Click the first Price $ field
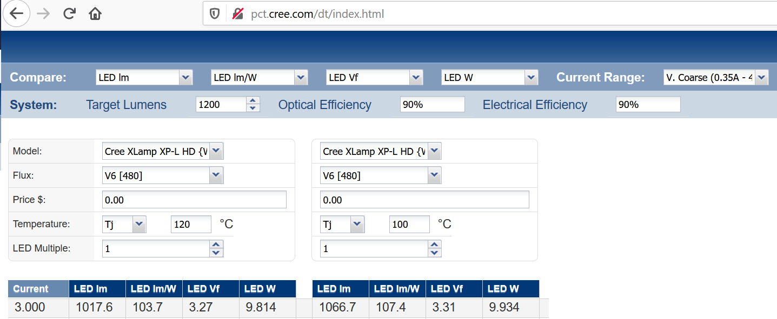 194,200
